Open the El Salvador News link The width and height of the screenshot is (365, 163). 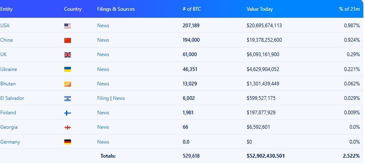(119, 98)
